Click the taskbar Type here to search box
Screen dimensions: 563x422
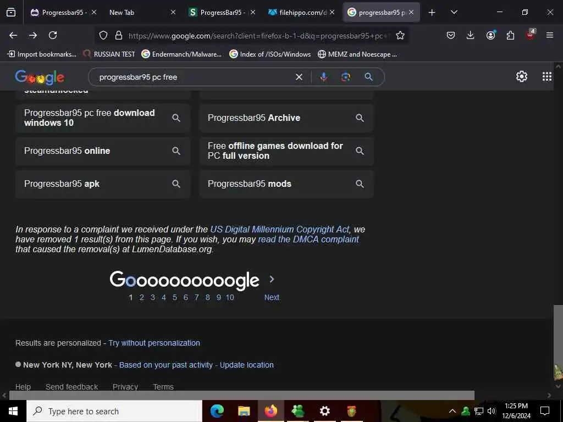point(114,411)
